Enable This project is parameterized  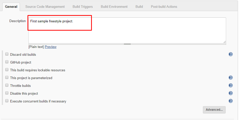tap(7, 78)
